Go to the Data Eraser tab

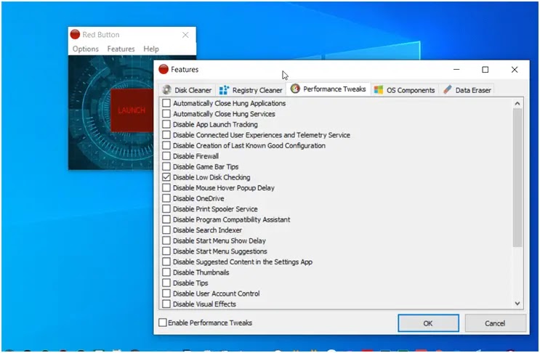tap(467, 90)
